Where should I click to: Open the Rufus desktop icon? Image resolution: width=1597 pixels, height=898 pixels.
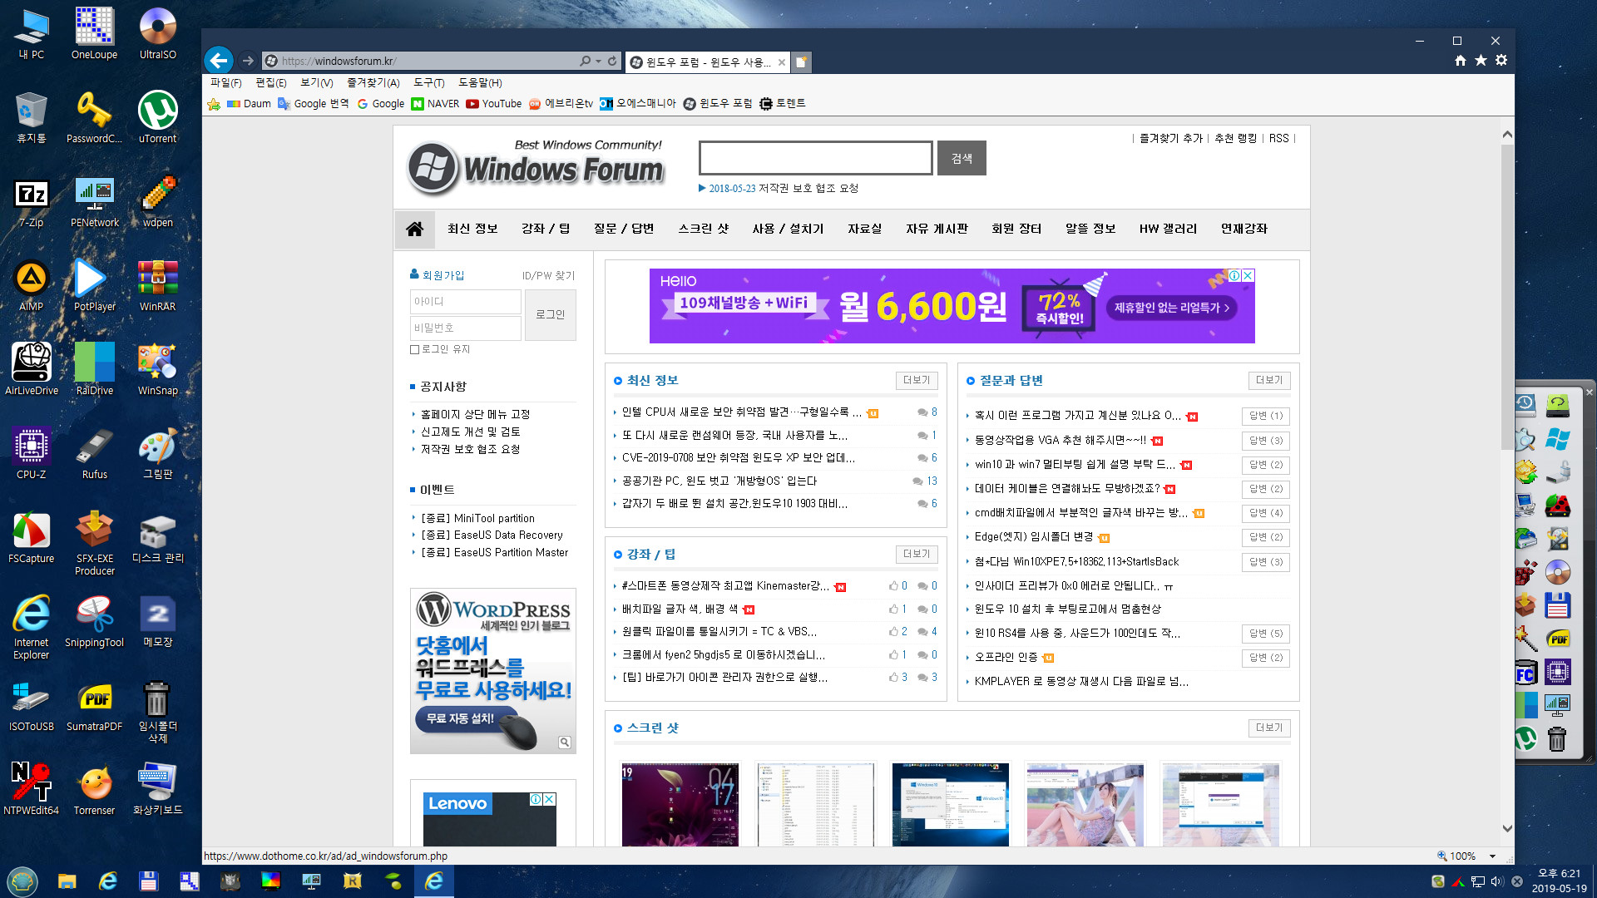94,453
